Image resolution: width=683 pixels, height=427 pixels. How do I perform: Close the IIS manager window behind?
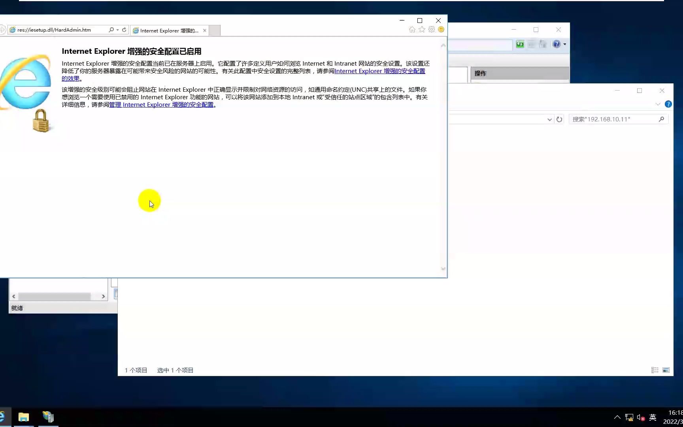point(558,30)
